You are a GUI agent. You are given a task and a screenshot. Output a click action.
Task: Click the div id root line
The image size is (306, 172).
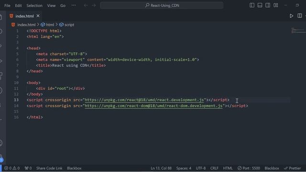(x=60, y=88)
